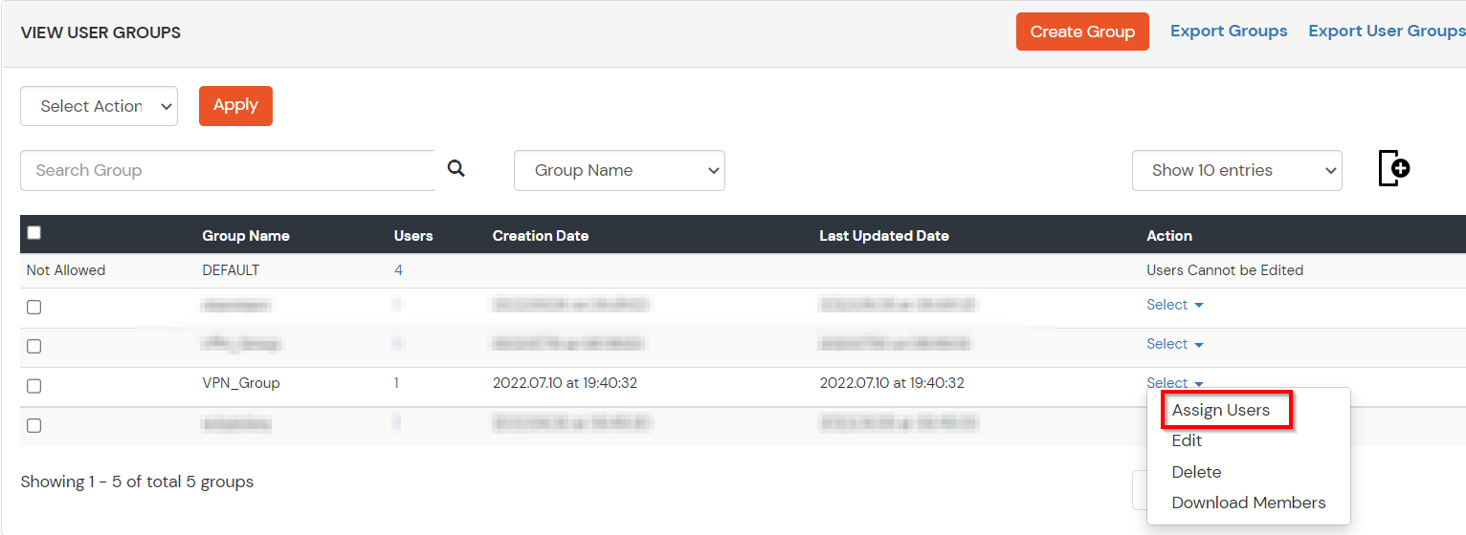
Task: Click the Users column header
Action: (x=413, y=235)
